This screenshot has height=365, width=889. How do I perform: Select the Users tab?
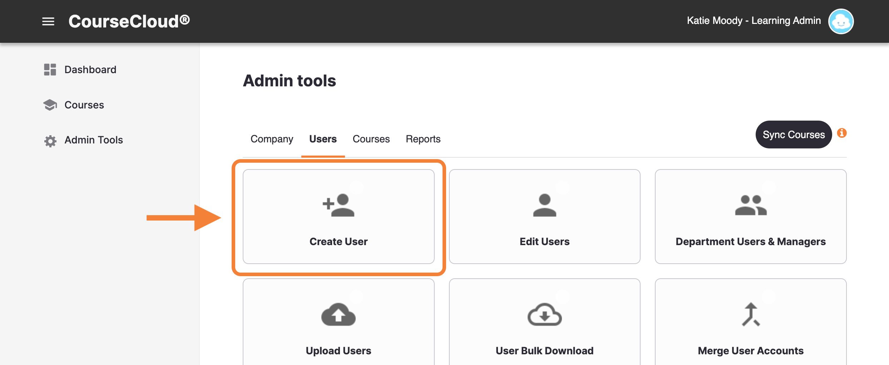[323, 139]
